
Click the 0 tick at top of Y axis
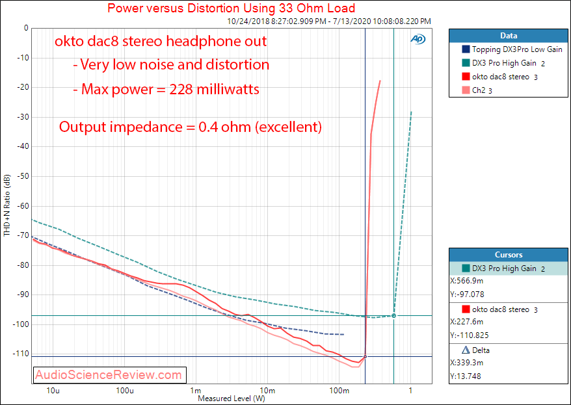click(26, 28)
